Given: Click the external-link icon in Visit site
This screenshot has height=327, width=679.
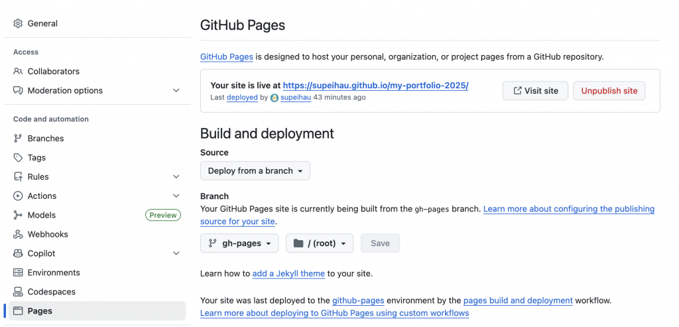Looking at the screenshot, I should click(517, 90).
